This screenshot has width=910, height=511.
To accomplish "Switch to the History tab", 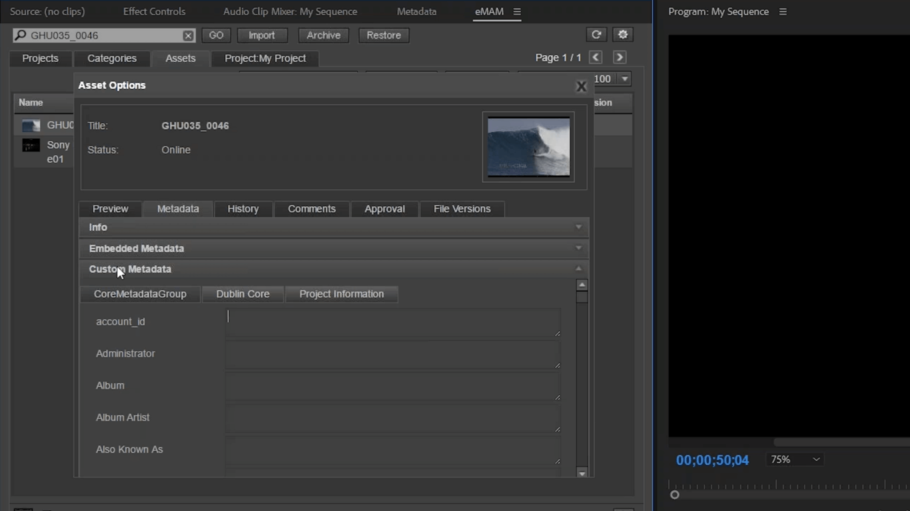I will point(243,209).
